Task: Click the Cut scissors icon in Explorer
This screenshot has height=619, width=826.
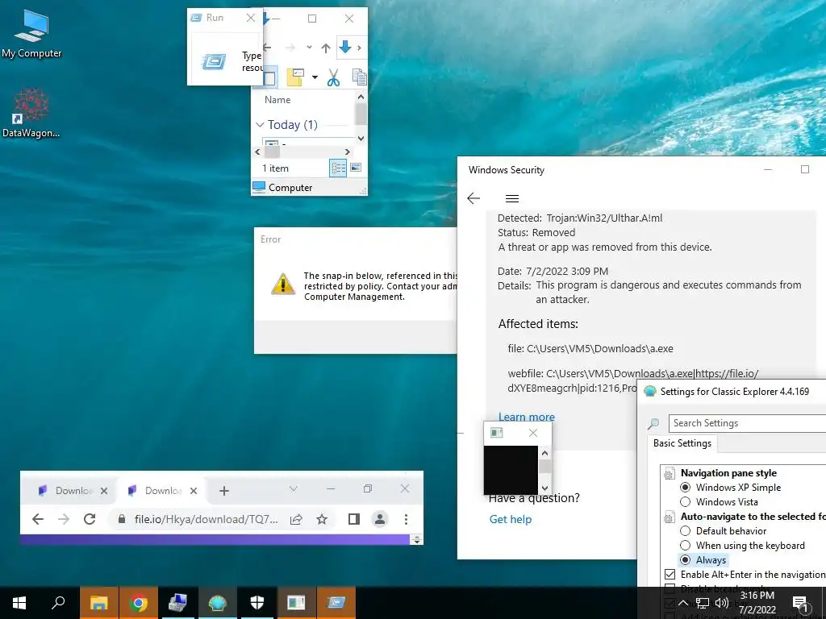Action: click(333, 78)
